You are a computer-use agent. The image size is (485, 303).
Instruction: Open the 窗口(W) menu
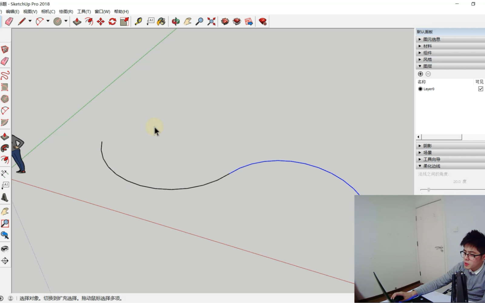[x=102, y=12]
